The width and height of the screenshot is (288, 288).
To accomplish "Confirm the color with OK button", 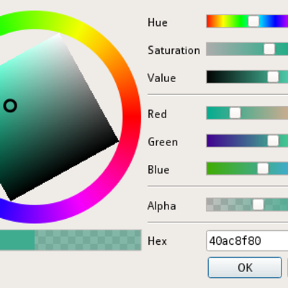I will click(245, 268).
